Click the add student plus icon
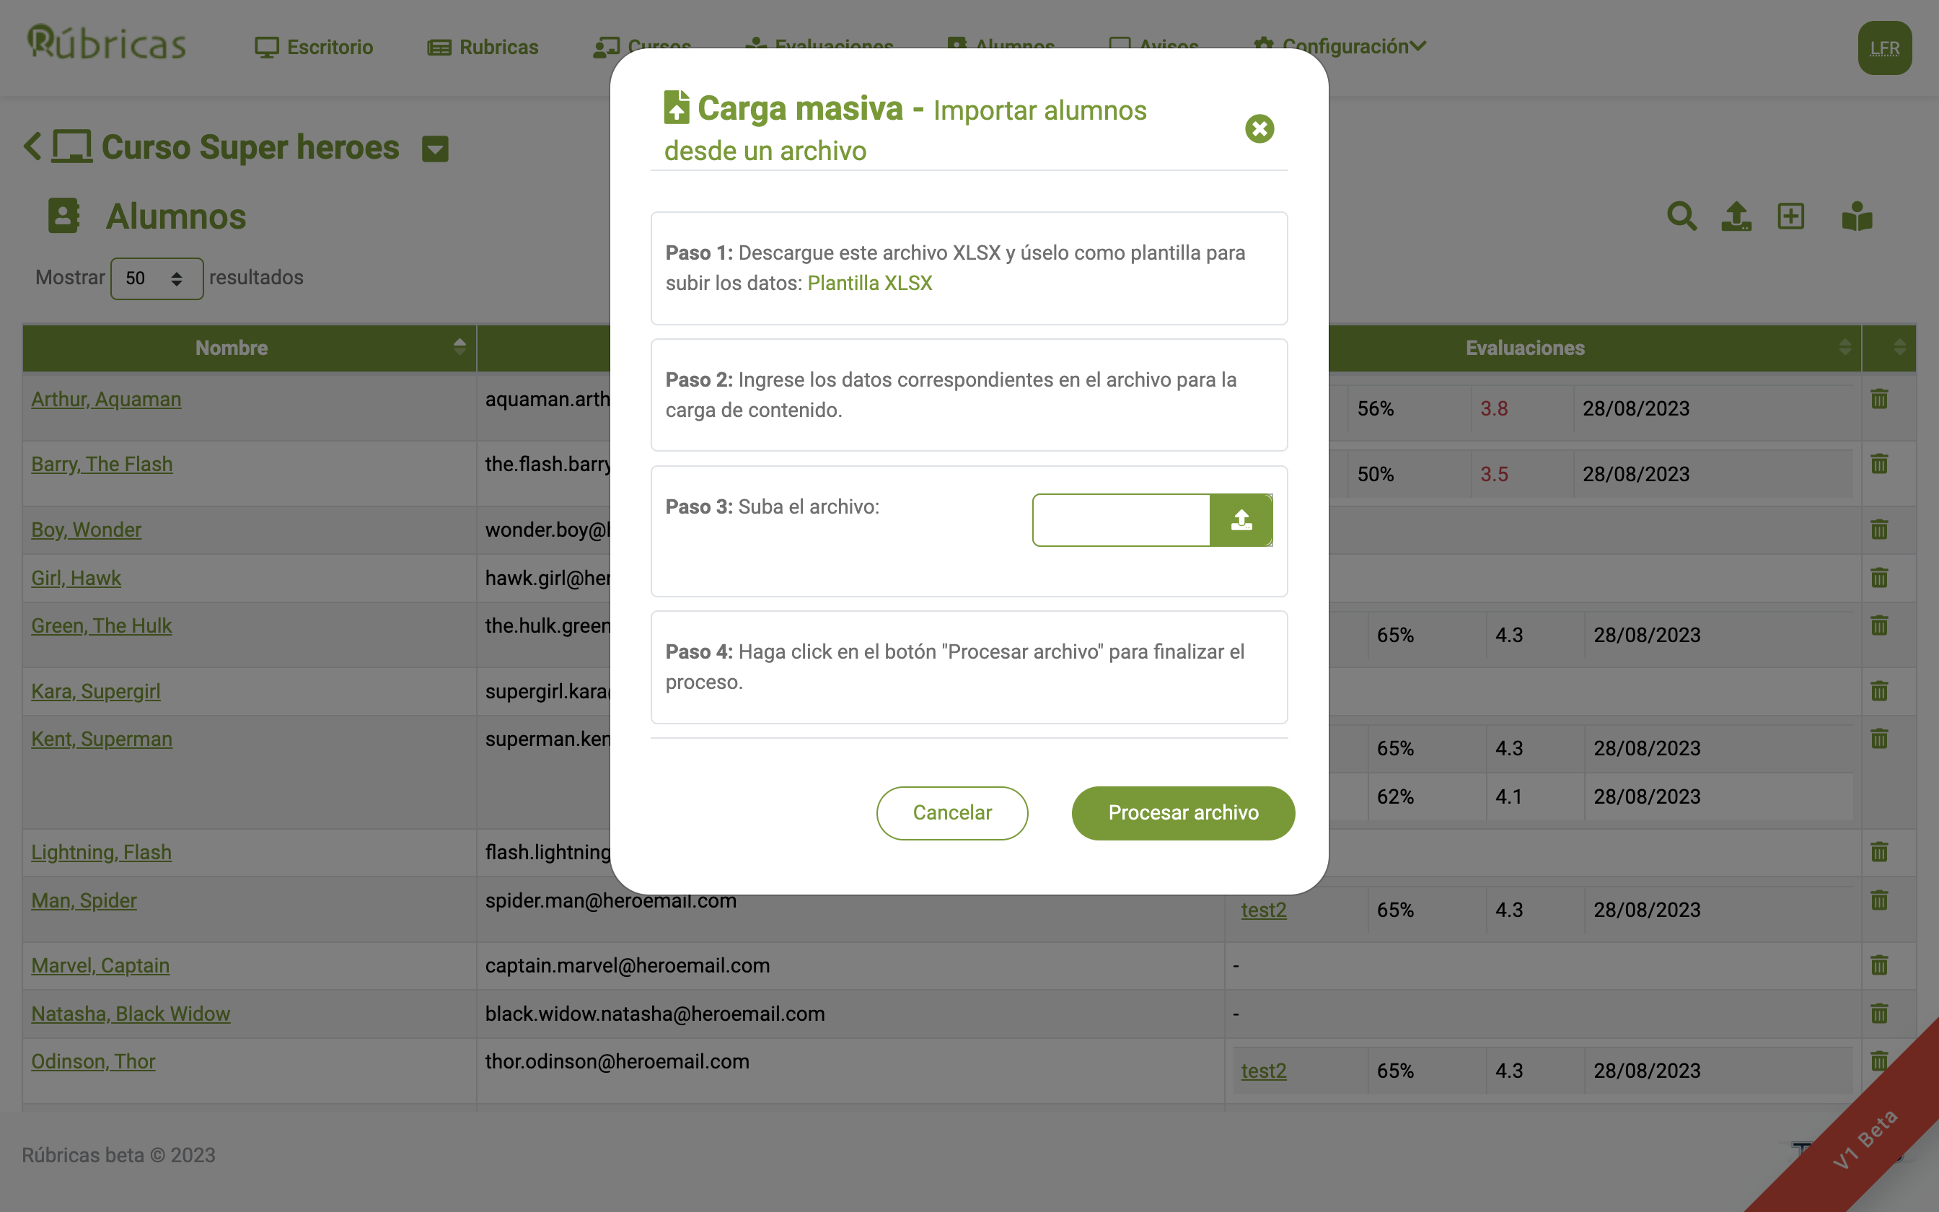This screenshot has height=1212, width=1939. (x=1791, y=216)
